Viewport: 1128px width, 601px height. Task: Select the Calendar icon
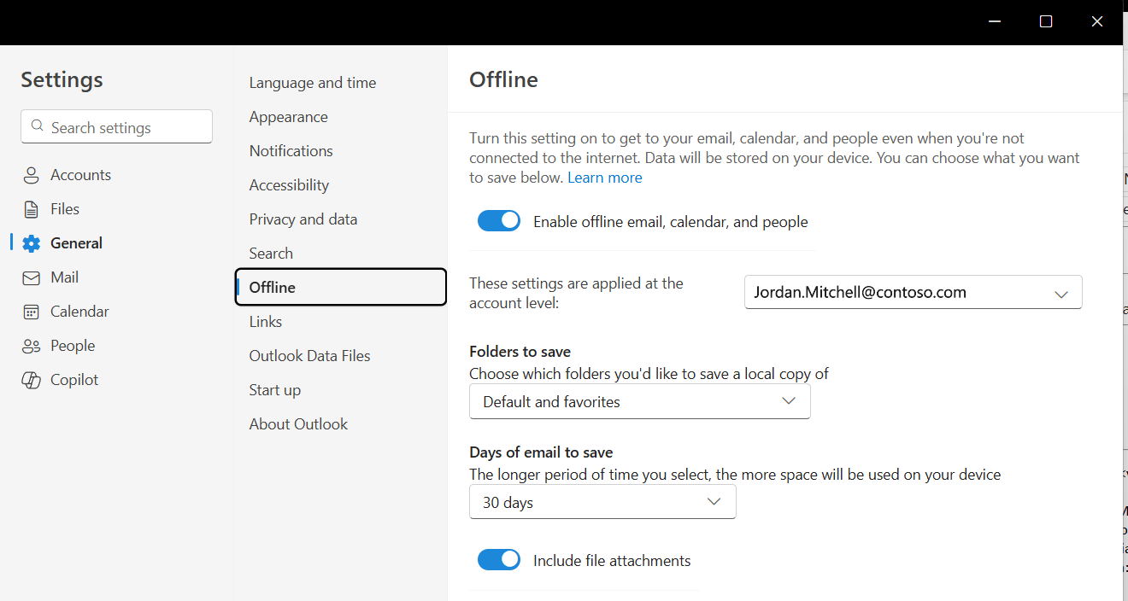coord(31,311)
